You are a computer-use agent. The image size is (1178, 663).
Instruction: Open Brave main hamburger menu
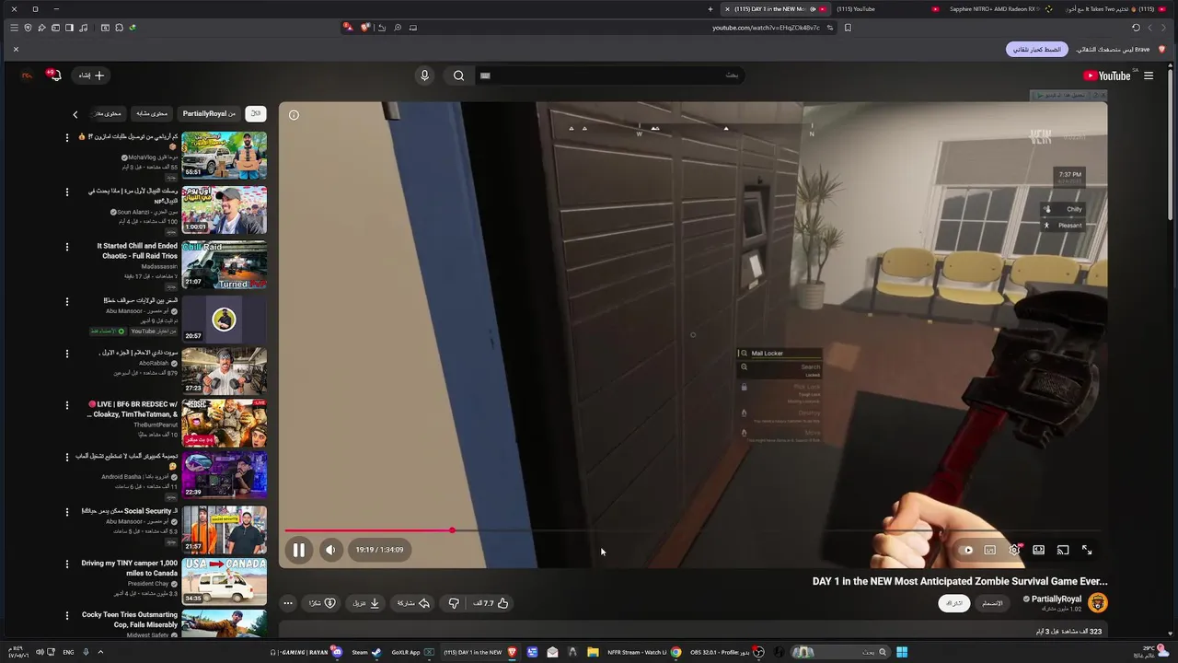[14, 28]
